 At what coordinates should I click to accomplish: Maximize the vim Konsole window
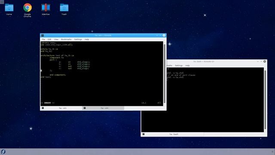pos(160,35)
